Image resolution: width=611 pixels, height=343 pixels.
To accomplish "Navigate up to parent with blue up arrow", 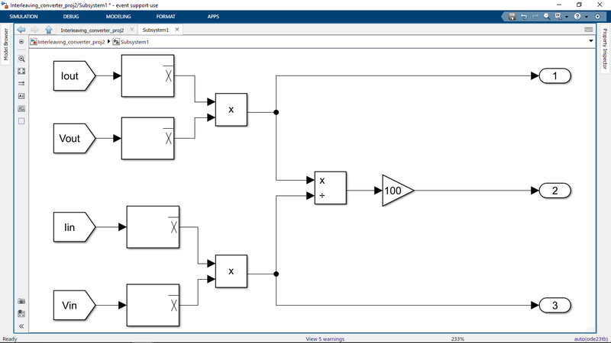I will tap(49, 30).
